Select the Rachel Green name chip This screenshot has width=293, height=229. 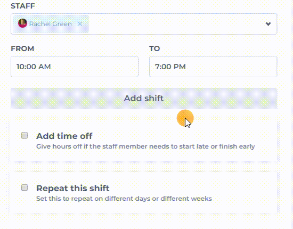pyautogui.click(x=50, y=24)
